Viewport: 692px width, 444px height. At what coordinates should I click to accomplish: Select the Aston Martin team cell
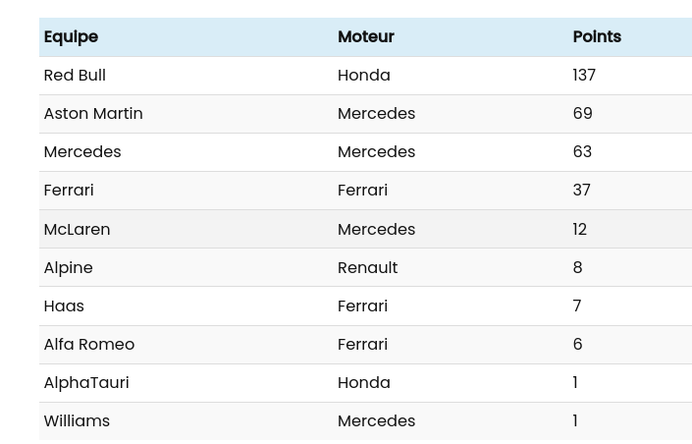[x=93, y=114]
